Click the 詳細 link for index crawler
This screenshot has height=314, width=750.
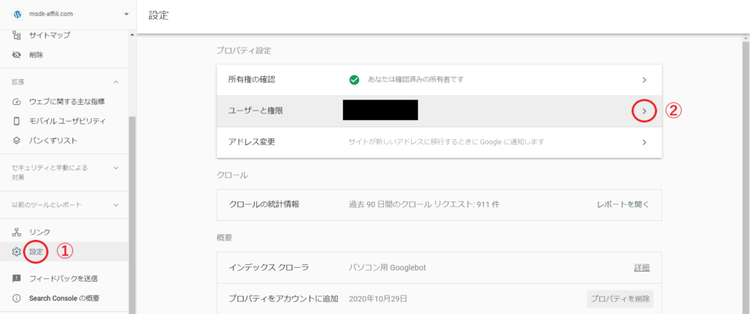(642, 268)
